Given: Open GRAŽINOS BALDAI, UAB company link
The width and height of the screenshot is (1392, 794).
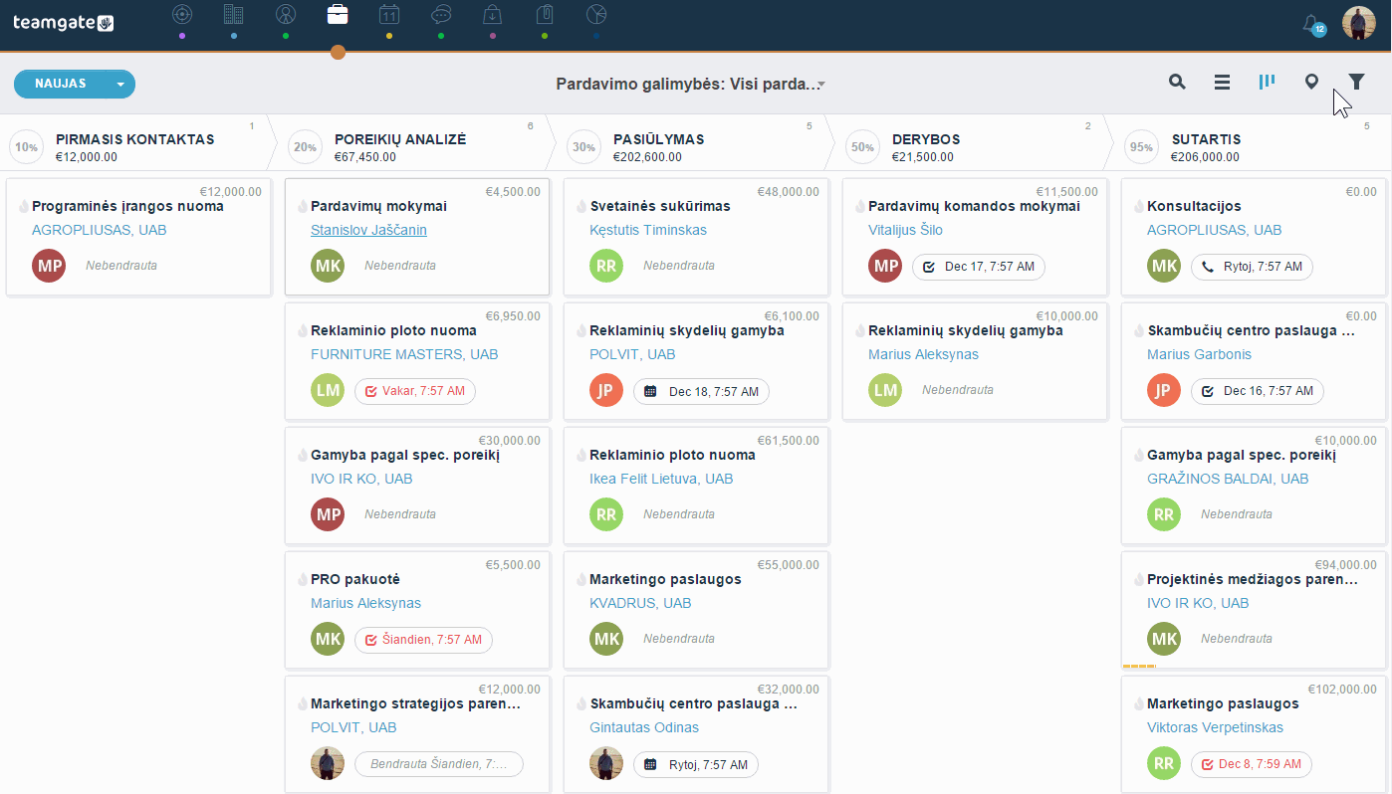Looking at the screenshot, I should point(1228,479).
